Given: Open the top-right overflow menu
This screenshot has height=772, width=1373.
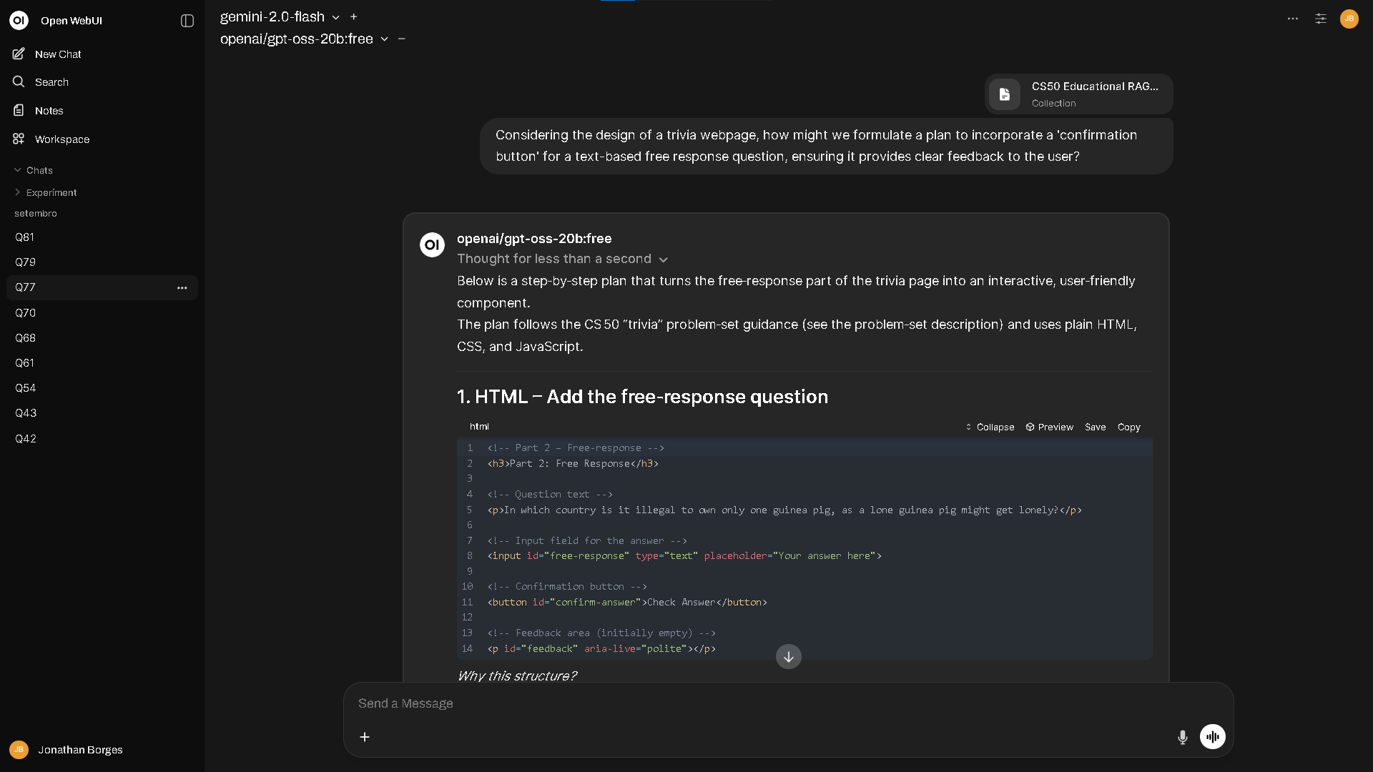Looking at the screenshot, I should coord(1293,19).
